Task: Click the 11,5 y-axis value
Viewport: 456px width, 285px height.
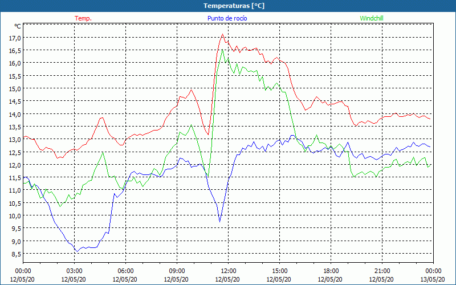Action: click(15, 177)
